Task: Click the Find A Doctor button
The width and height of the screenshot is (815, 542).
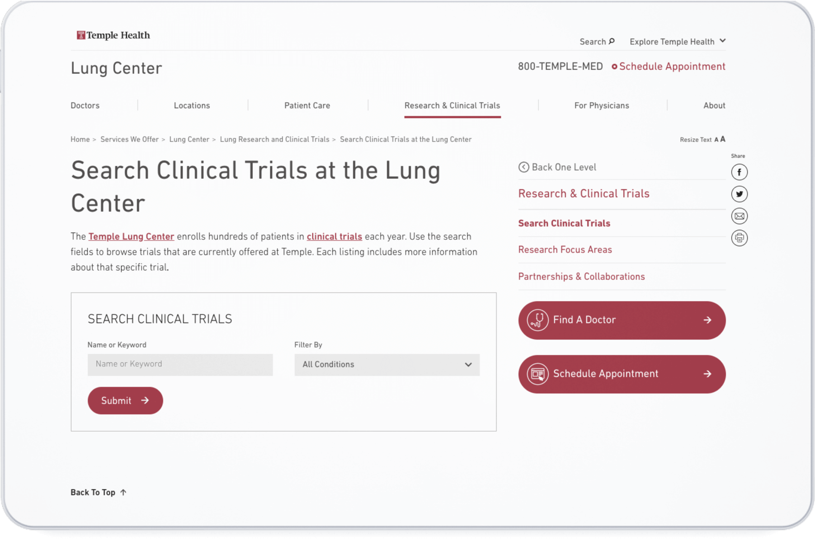Action: click(622, 320)
